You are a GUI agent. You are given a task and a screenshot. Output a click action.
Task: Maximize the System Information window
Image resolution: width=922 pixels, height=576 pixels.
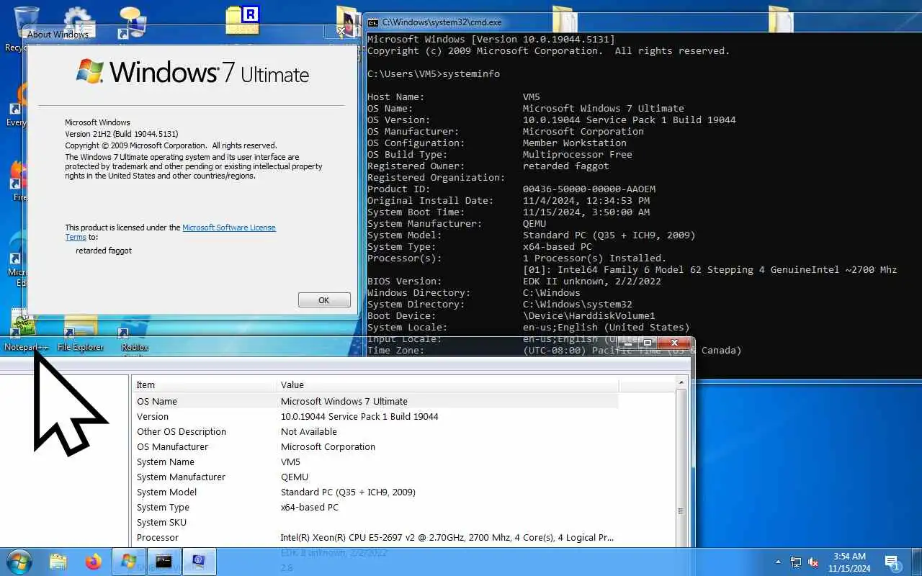click(x=648, y=343)
